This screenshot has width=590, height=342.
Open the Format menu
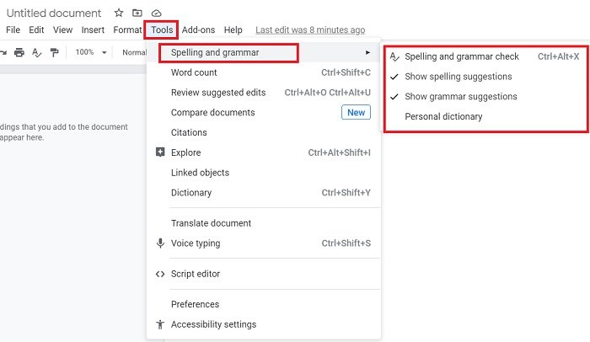[127, 29]
